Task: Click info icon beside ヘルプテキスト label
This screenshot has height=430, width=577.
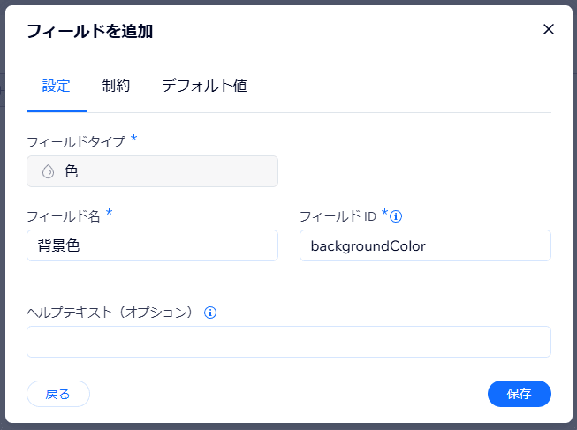Action: (x=210, y=313)
